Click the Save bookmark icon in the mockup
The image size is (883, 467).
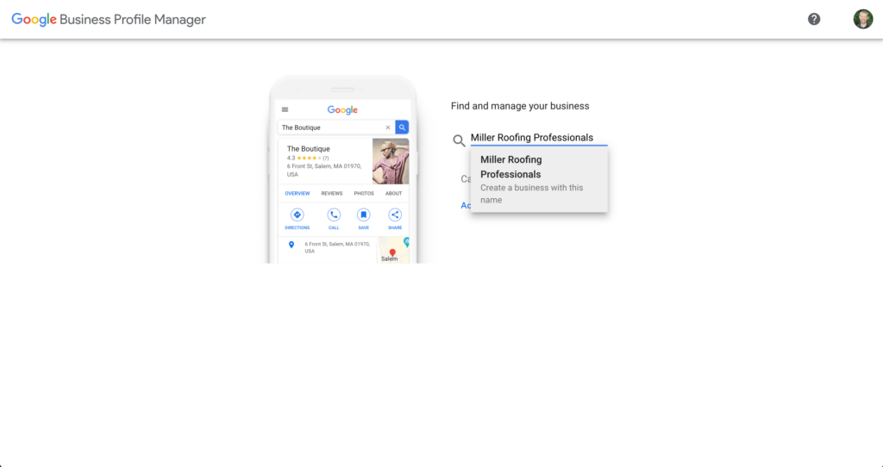[x=364, y=215]
